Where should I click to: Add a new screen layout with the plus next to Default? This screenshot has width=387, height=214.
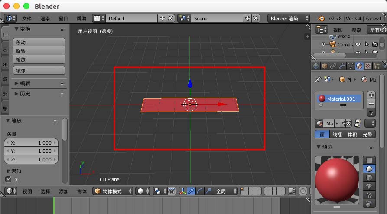point(163,18)
